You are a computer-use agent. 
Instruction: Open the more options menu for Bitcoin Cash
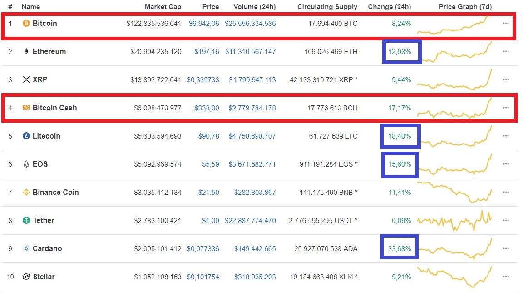506,108
